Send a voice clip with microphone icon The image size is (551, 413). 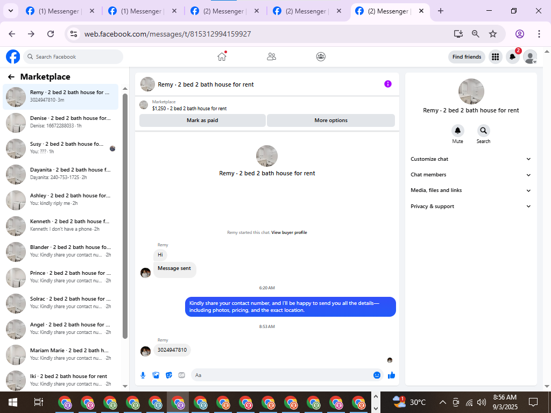pos(143,375)
